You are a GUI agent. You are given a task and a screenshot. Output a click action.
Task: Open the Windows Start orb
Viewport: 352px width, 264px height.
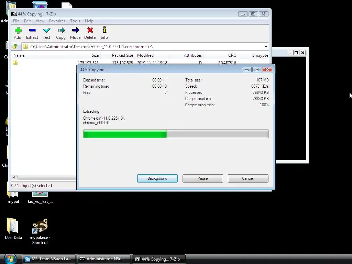[10, 259]
